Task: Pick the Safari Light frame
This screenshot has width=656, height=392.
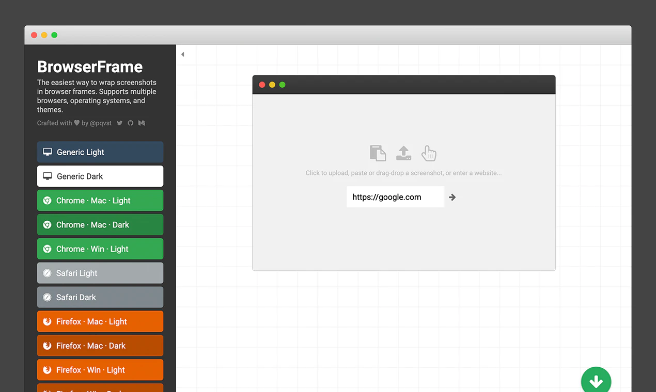Action: pos(100,273)
